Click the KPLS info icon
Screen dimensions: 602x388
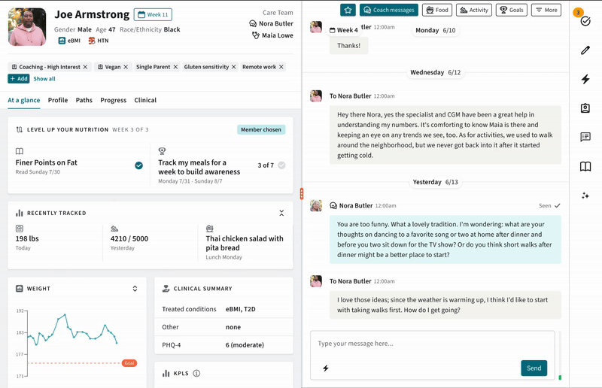[196, 373]
